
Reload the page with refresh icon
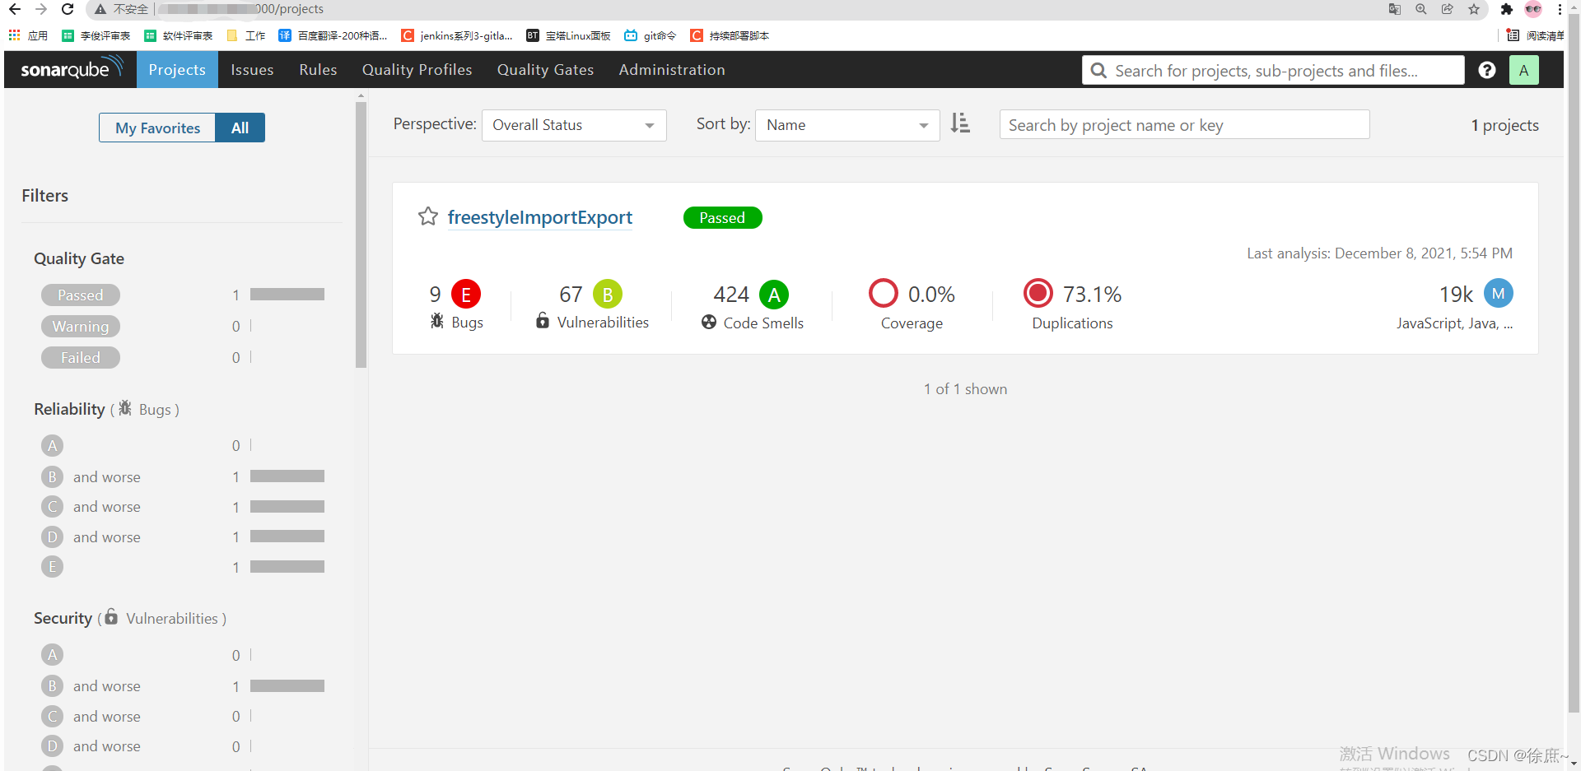pyautogui.click(x=68, y=9)
